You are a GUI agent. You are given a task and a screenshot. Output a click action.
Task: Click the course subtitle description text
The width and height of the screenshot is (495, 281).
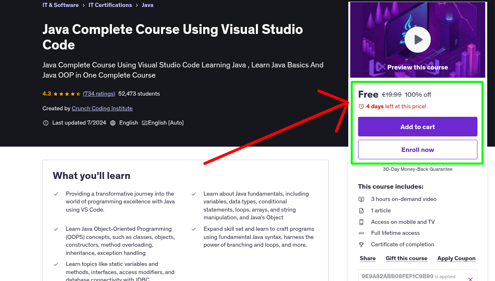pos(183,70)
